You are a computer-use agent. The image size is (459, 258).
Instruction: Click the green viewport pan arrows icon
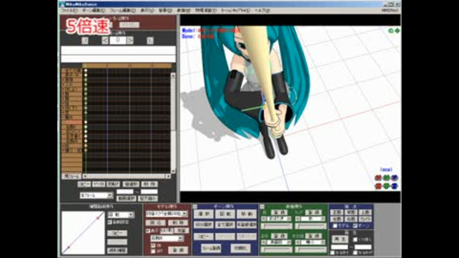tap(397, 31)
